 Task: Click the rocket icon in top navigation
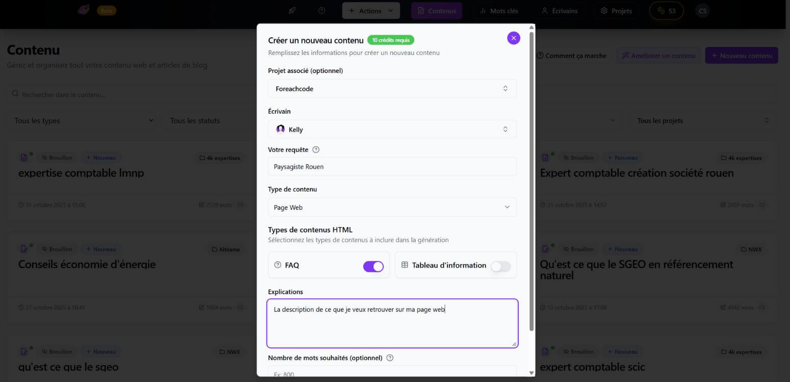click(x=292, y=11)
